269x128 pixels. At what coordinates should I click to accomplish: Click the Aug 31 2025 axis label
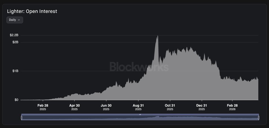(138, 107)
